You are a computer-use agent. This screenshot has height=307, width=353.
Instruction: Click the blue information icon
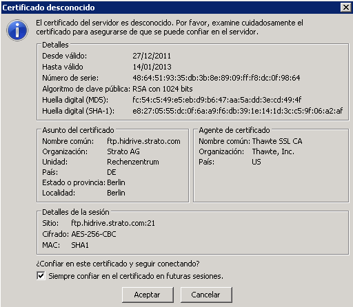pos(17,30)
